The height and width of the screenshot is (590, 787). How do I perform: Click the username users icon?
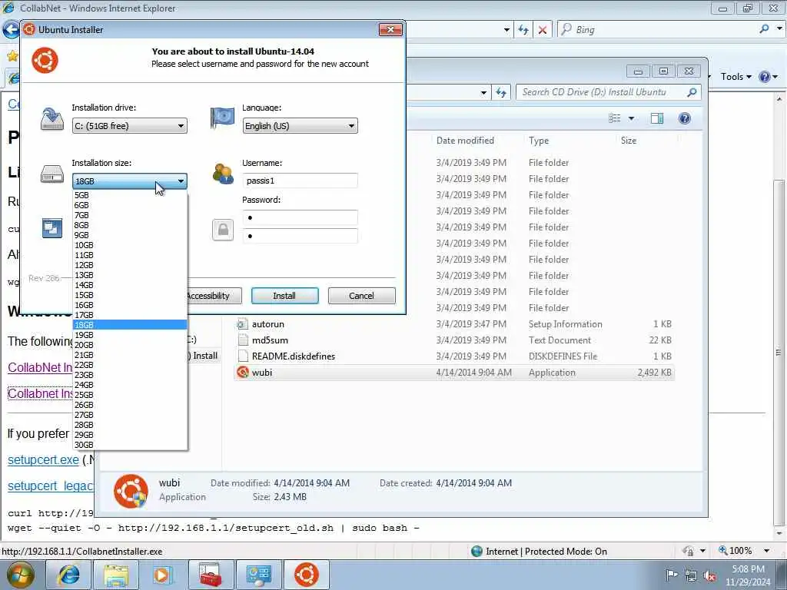(x=223, y=174)
